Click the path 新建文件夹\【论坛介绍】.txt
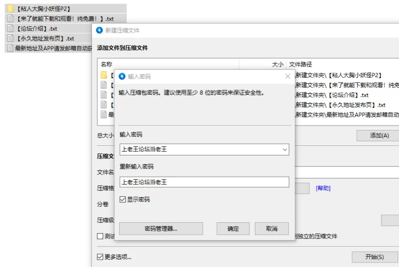 [332, 95]
